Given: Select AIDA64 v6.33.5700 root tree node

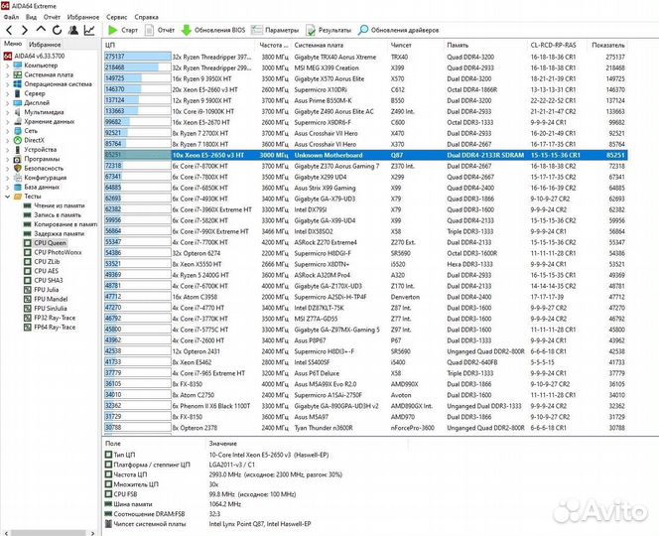Looking at the screenshot, I should [x=34, y=56].
